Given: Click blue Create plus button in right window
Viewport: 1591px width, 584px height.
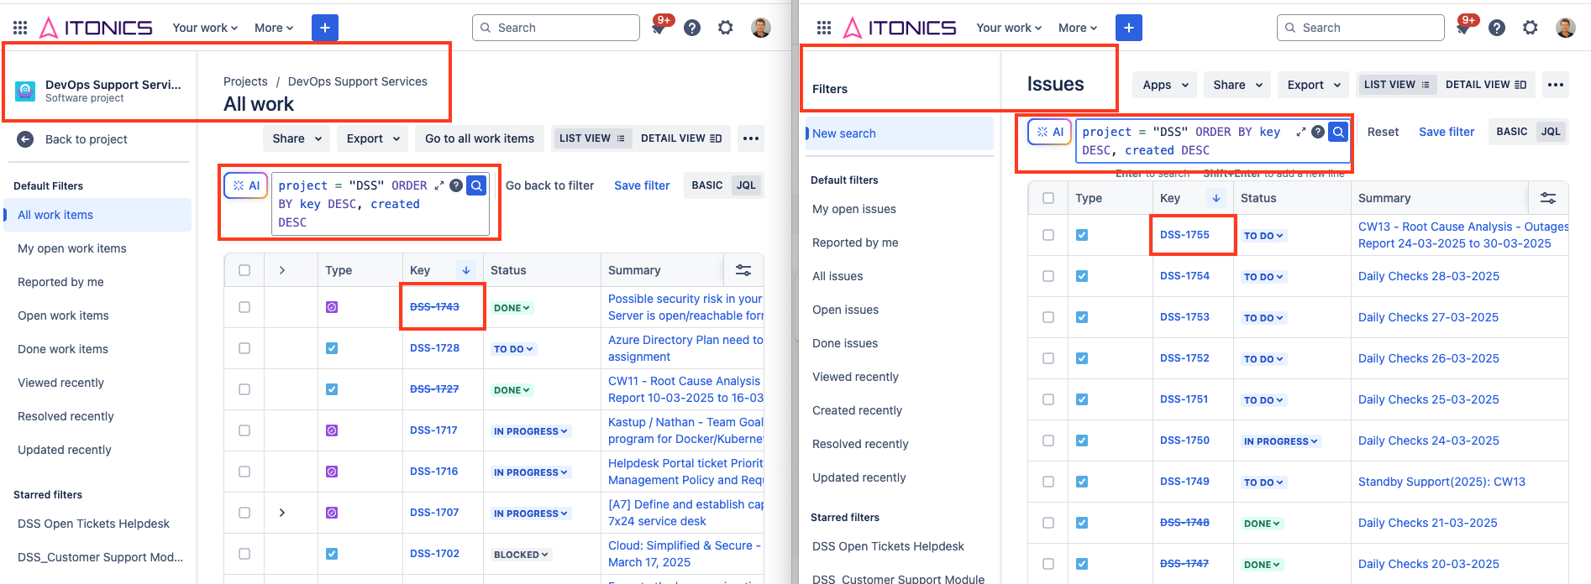Looking at the screenshot, I should [1129, 28].
